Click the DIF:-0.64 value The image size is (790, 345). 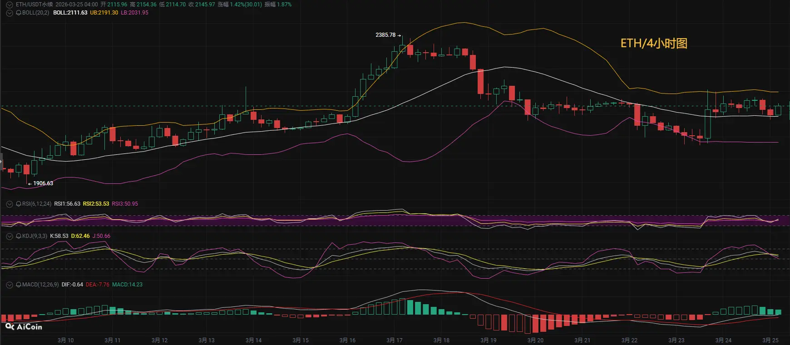pyautogui.click(x=72, y=285)
